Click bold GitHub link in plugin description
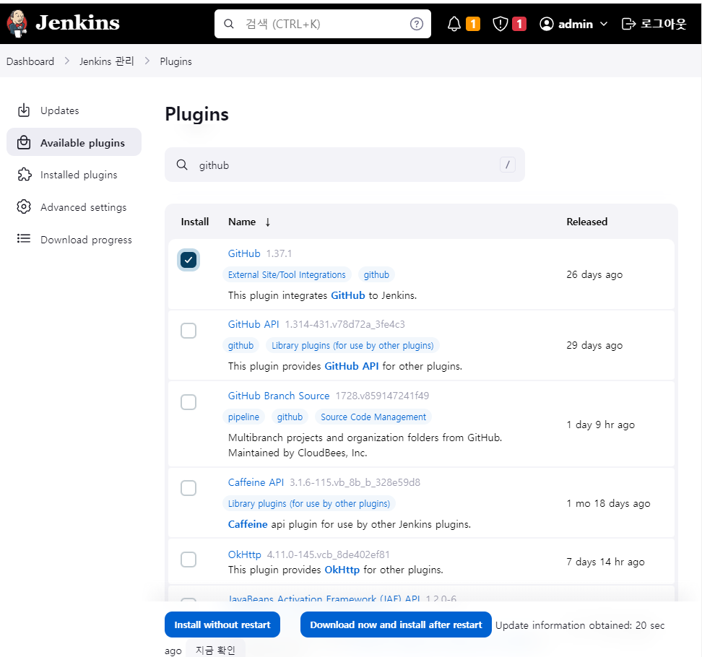The height and width of the screenshot is (657, 702). [x=348, y=295]
